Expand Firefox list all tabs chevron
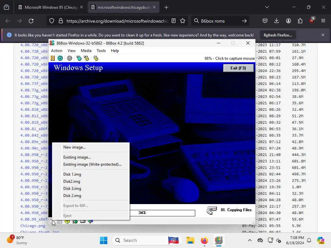The width and height of the screenshot is (331, 248). tap(267, 7)
